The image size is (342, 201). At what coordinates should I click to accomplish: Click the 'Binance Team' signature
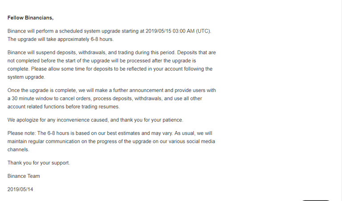[24, 176]
